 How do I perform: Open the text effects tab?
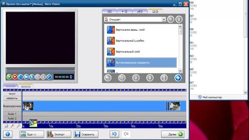point(140,11)
